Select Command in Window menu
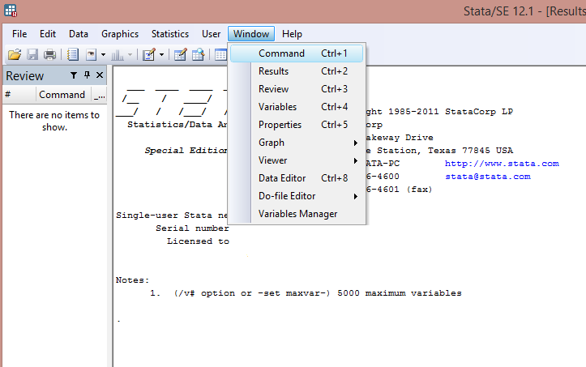The height and width of the screenshot is (367, 586). click(x=297, y=53)
